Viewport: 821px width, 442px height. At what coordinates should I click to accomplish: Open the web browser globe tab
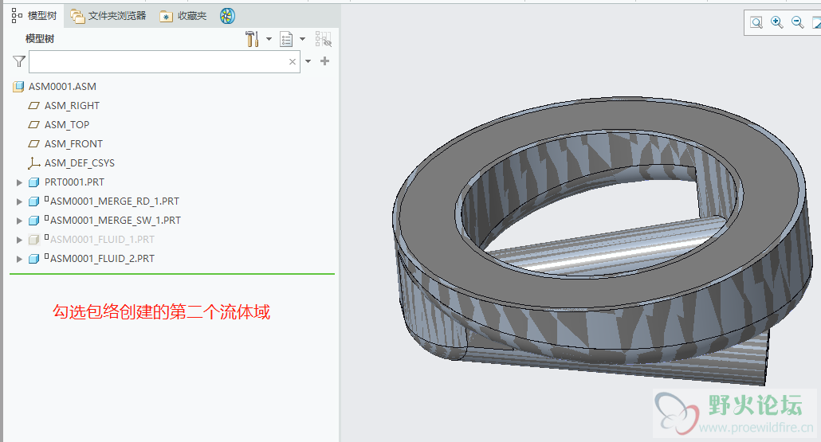tap(227, 16)
